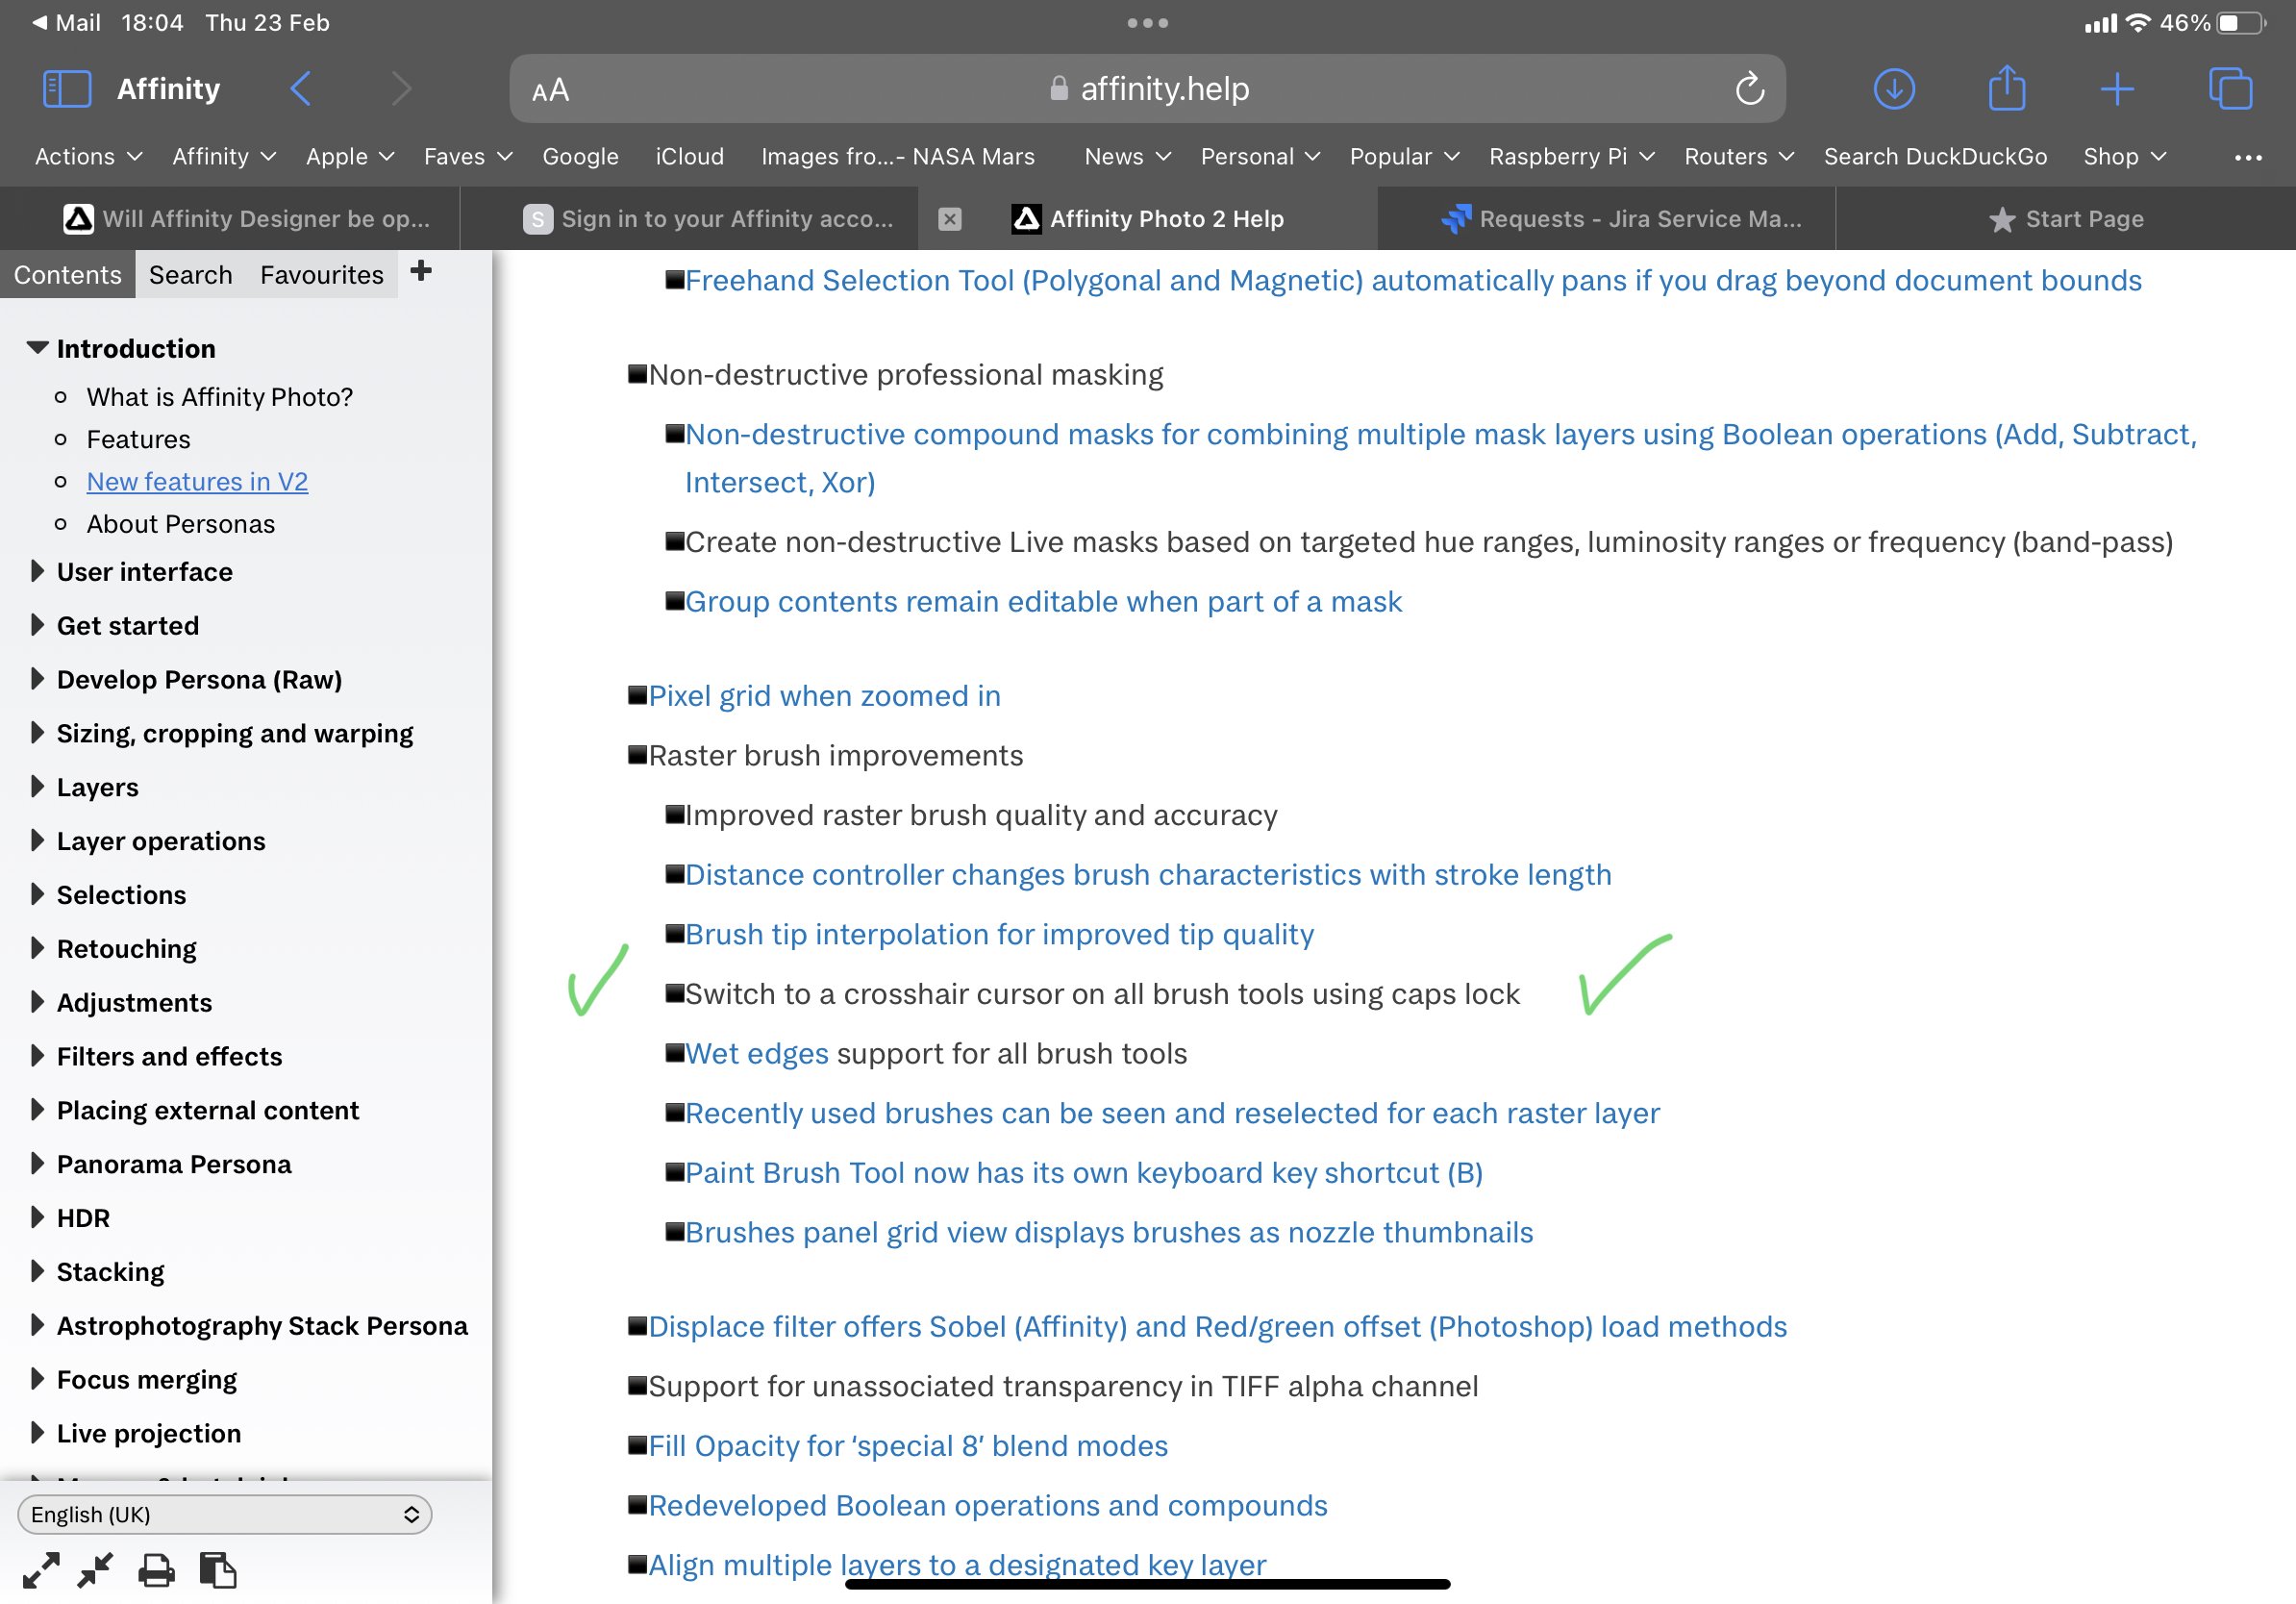The width and height of the screenshot is (2296, 1604).
Task: Toggle the Safari sidebar icon
Action: tap(66, 89)
